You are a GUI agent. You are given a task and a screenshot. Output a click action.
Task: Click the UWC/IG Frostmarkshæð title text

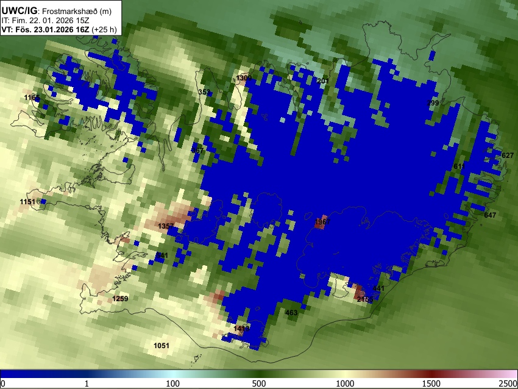(x=57, y=11)
